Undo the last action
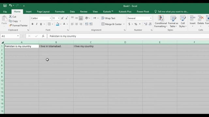Image resolution: width=209 pixels, height=117 pixels. coord(10,6)
